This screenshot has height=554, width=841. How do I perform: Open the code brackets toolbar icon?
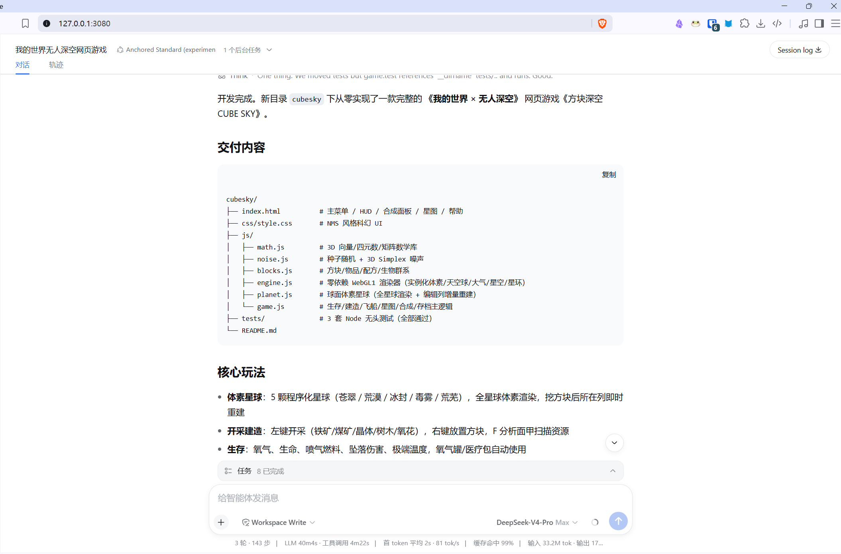tap(777, 24)
